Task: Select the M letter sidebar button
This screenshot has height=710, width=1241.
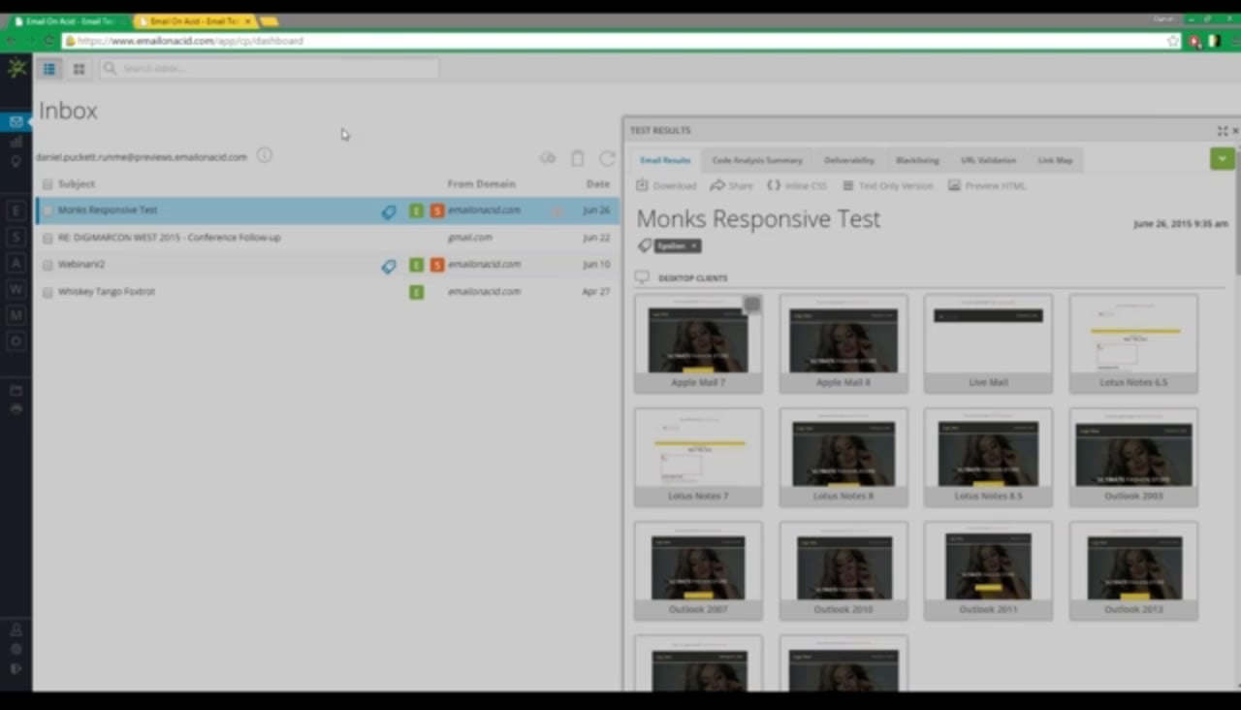Action: pos(16,315)
